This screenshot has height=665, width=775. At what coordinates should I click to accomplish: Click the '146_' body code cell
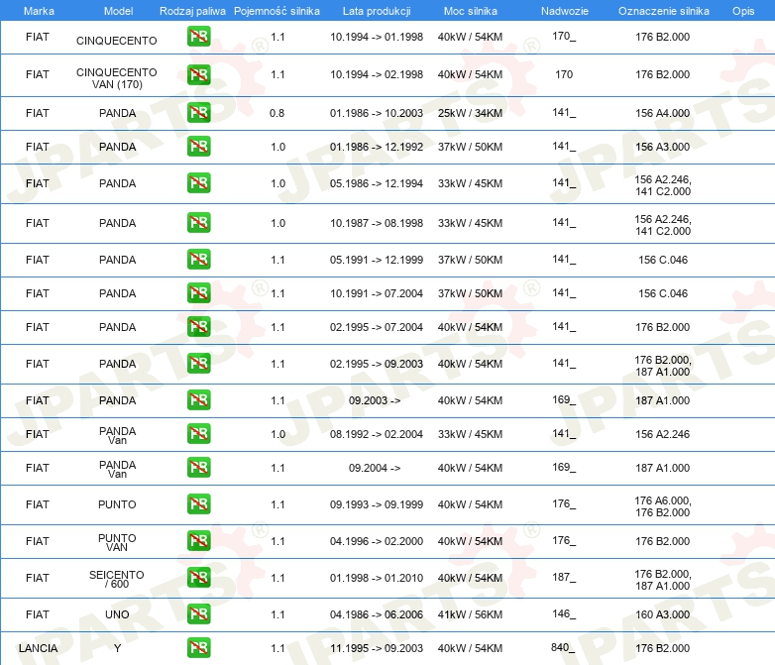click(x=564, y=614)
